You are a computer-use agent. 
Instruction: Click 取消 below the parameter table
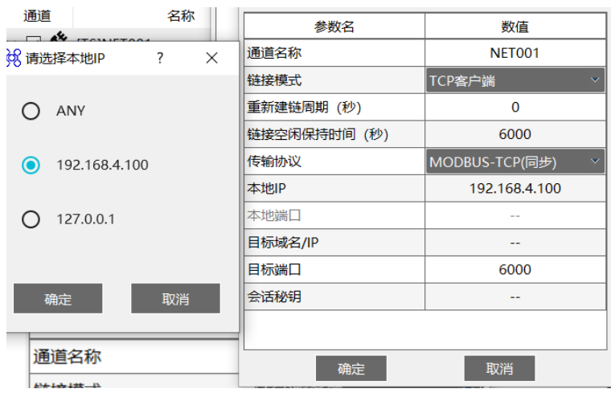click(x=499, y=368)
